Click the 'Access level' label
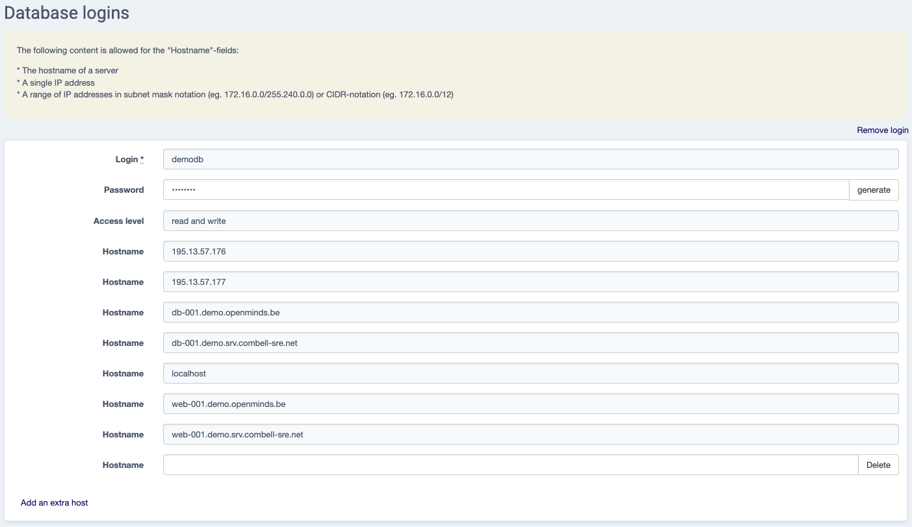Image resolution: width=912 pixels, height=527 pixels. tap(118, 221)
